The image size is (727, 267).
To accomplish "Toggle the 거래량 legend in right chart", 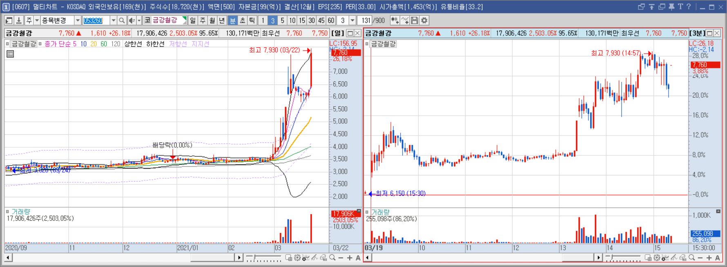I will [x=380, y=212].
